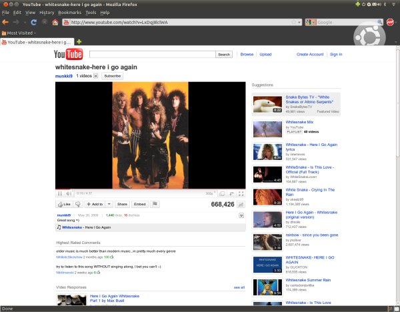Open a new tab with the green plus
Screen dimensions: 400x312
(x=79, y=41)
